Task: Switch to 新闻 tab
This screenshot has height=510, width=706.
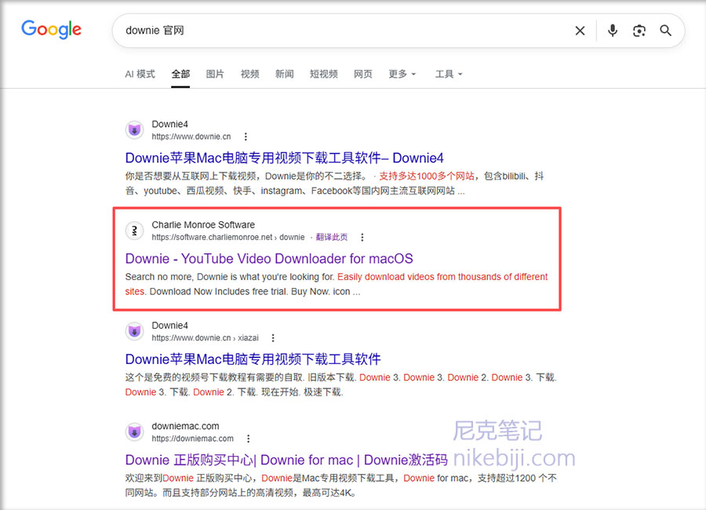Action: 284,74
